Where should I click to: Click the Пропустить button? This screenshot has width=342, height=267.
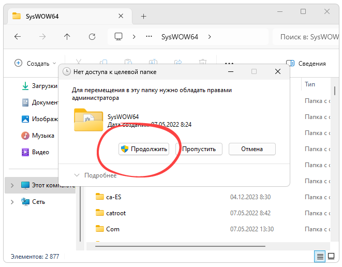(199, 149)
